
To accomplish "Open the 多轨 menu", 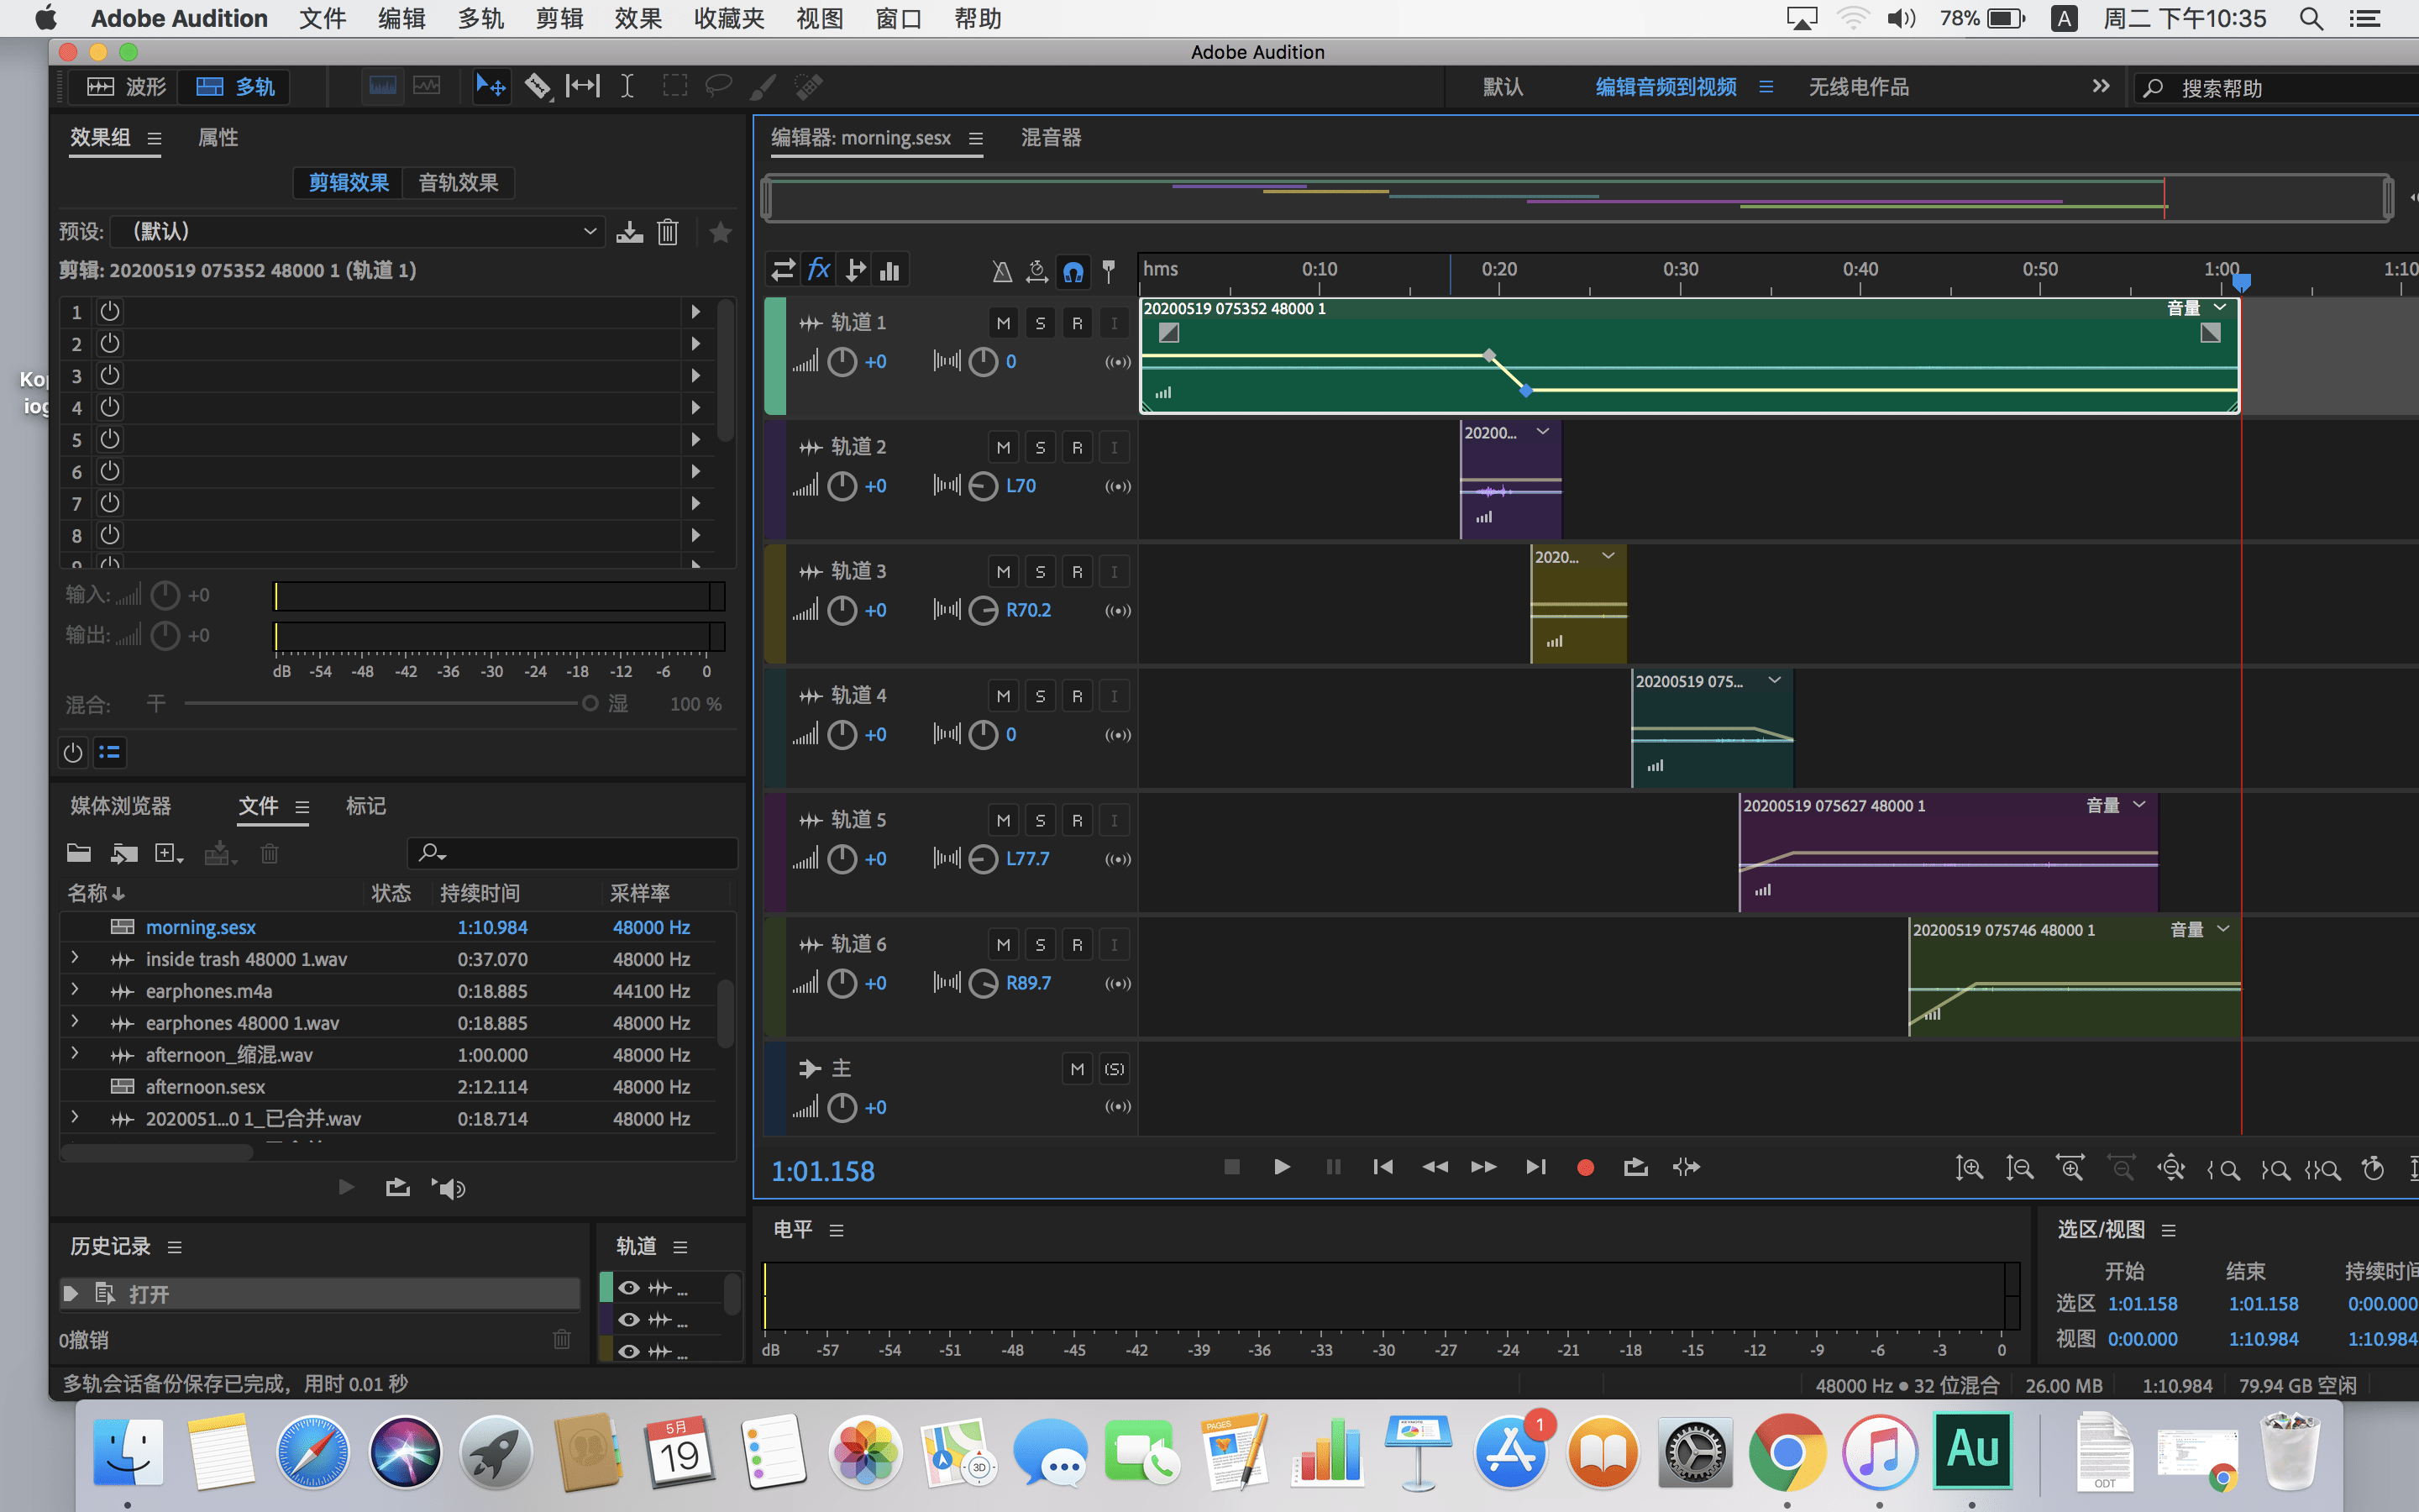I will point(480,18).
